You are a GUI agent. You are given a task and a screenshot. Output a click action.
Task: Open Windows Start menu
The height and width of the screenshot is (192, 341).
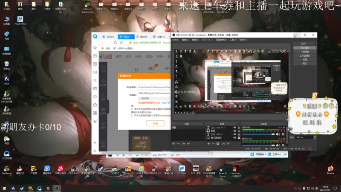coord(4,188)
